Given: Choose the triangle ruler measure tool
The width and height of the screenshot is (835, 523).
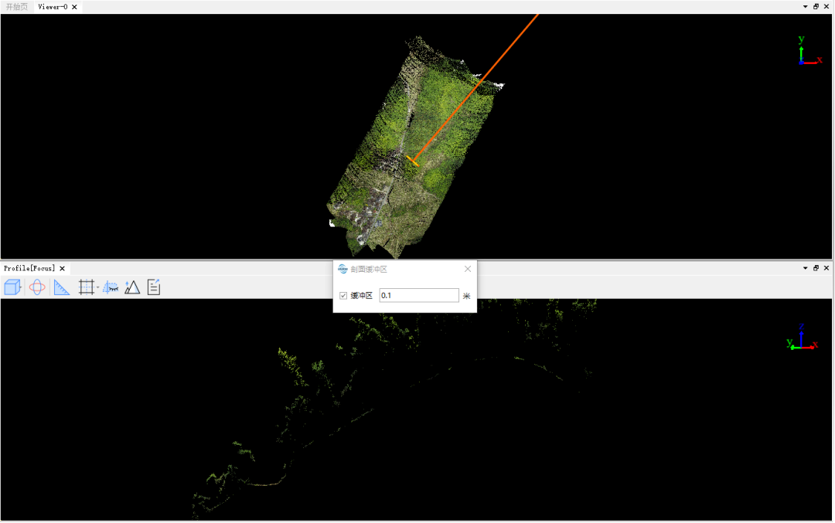Looking at the screenshot, I should click(62, 287).
